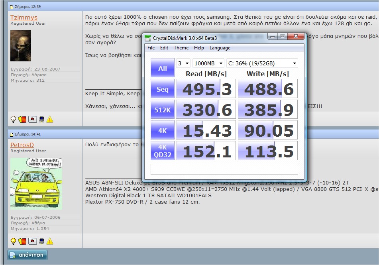379x265 pixels.
Task: Open the File menu in CrystalDiskMark
Action: point(151,48)
